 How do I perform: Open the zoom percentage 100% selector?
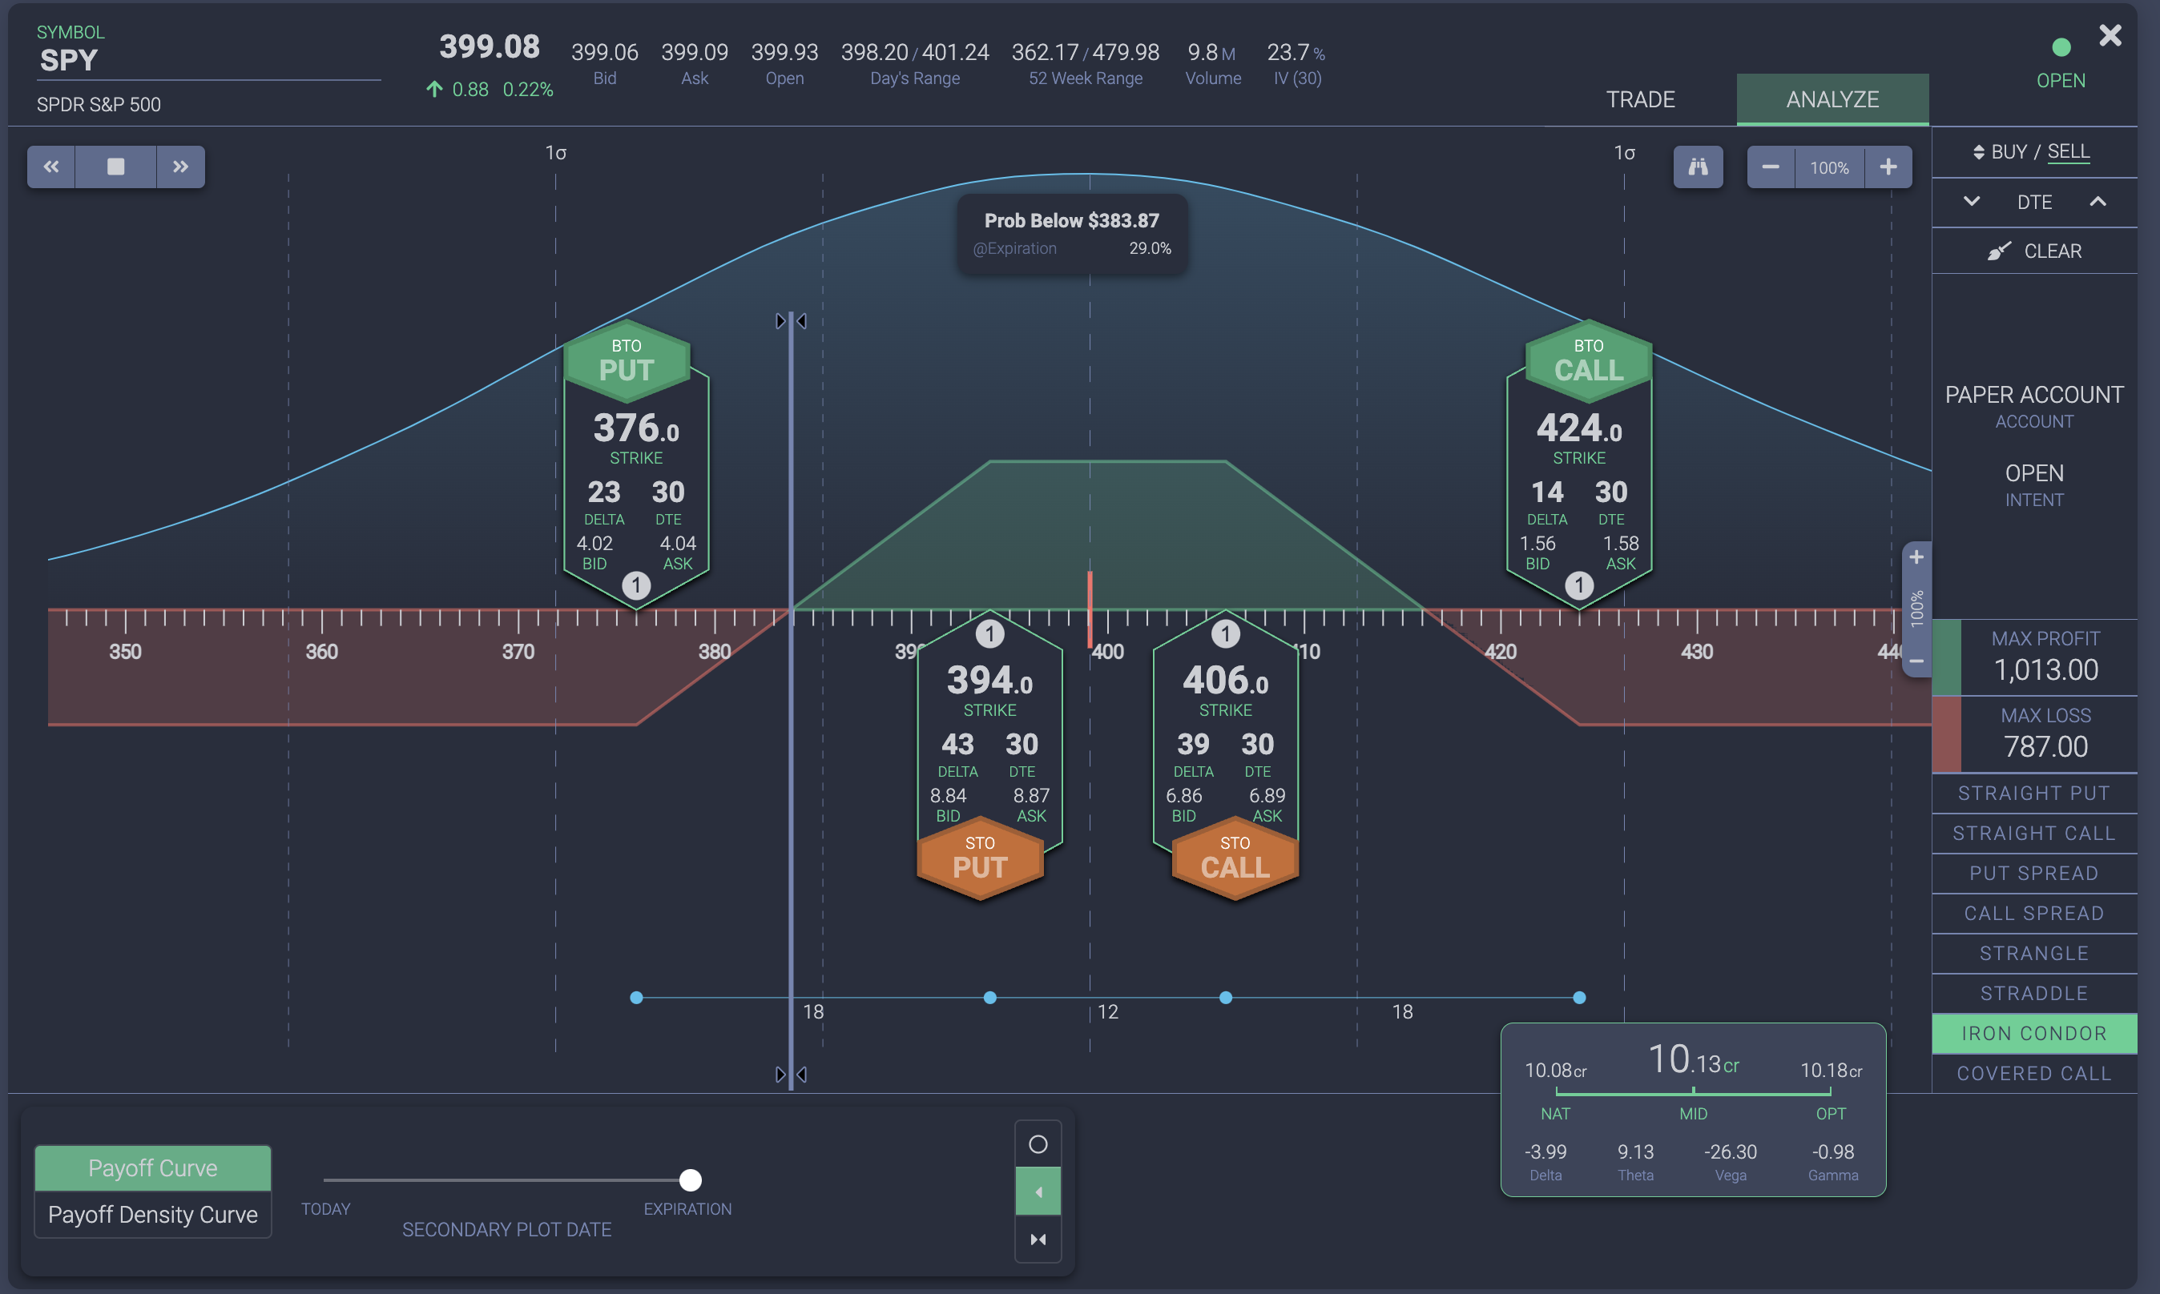click(1829, 167)
